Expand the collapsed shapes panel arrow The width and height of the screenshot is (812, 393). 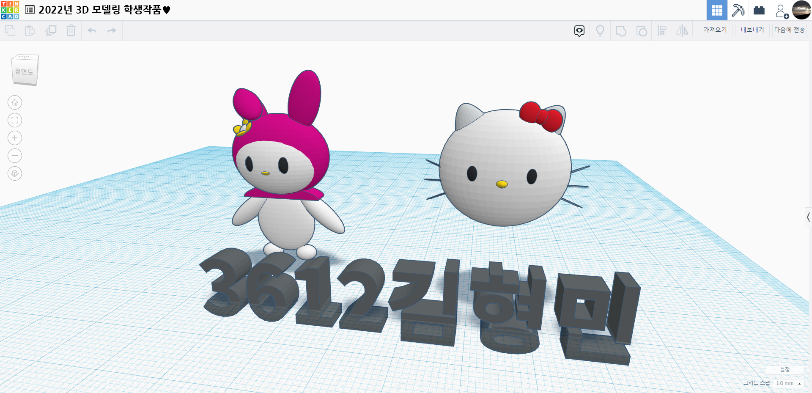pyautogui.click(x=808, y=217)
